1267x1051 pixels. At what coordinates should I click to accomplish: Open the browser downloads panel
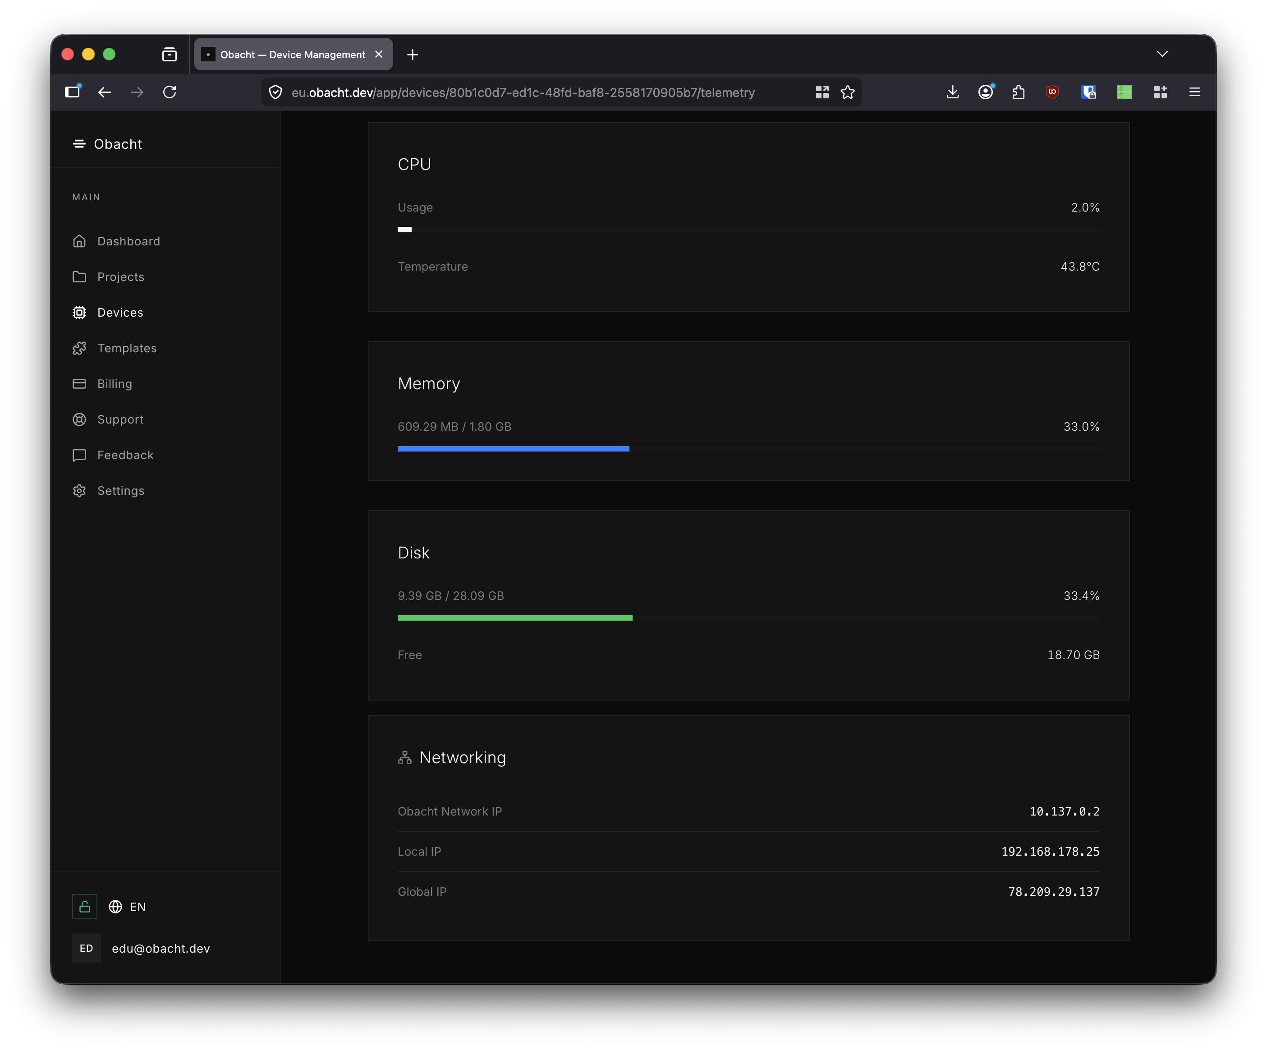(x=953, y=92)
